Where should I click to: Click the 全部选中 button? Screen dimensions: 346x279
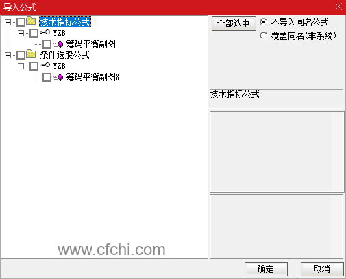tap(234, 23)
